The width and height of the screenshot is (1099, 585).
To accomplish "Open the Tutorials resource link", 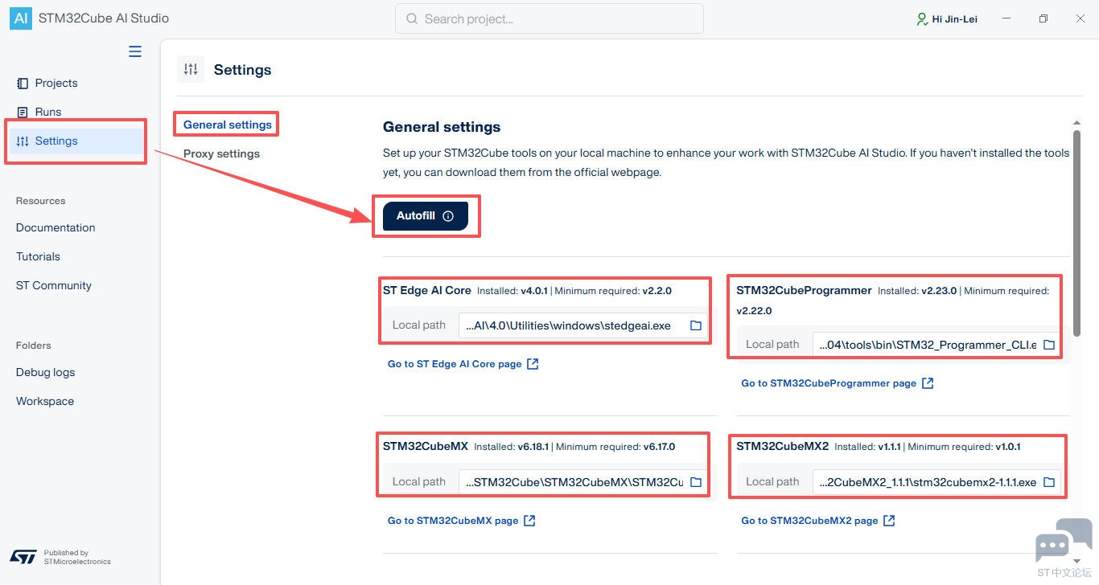I will point(38,256).
